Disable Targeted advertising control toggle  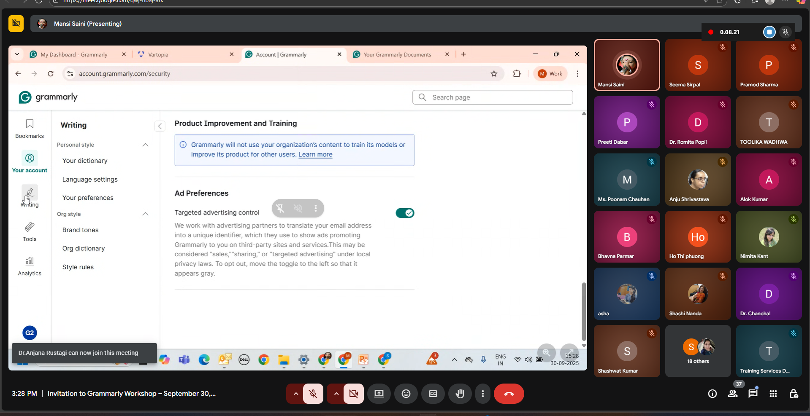[405, 213]
